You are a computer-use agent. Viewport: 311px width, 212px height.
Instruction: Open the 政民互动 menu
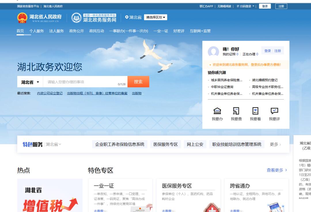click(x=96, y=31)
